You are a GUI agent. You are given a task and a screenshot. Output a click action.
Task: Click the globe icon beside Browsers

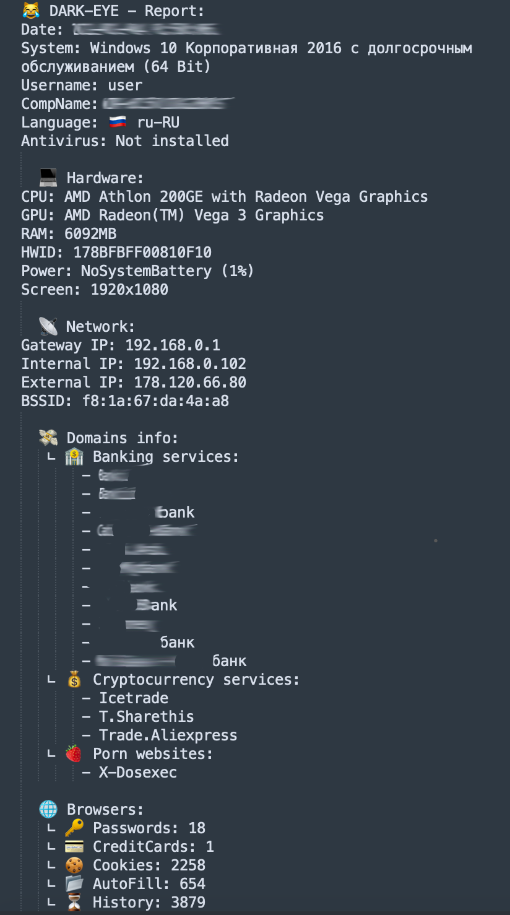(x=48, y=809)
